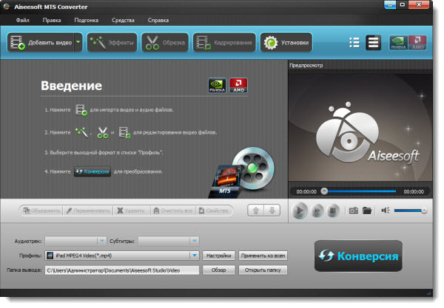444x308 pixels.
Task: Mute audio with the speaker icon
Action: tap(385, 211)
